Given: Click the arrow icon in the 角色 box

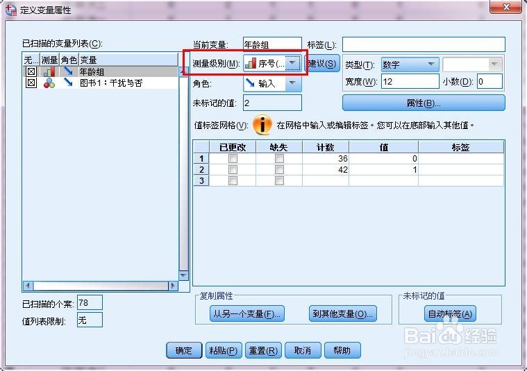Looking at the screenshot, I should coord(250,83).
